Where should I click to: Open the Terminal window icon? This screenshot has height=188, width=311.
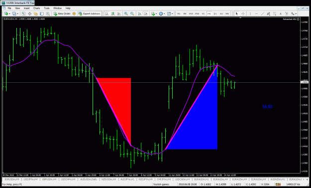coord(42,13)
